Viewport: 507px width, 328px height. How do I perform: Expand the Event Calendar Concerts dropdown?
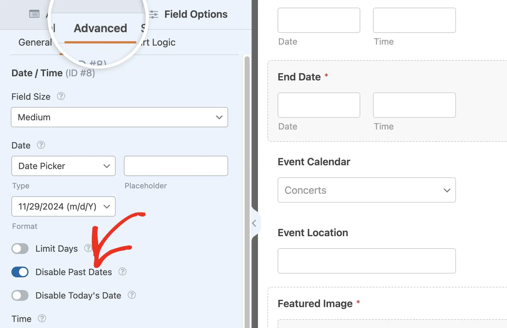(367, 190)
